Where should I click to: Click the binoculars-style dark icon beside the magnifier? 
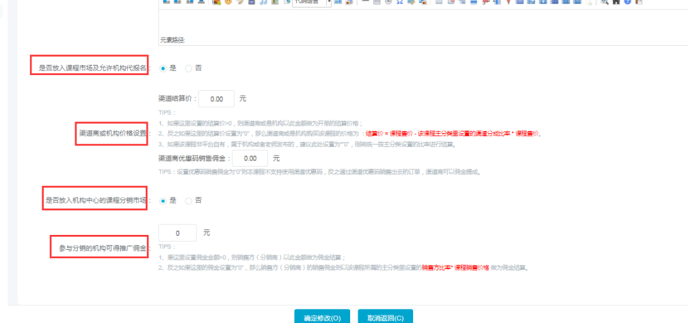tap(616, 3)
